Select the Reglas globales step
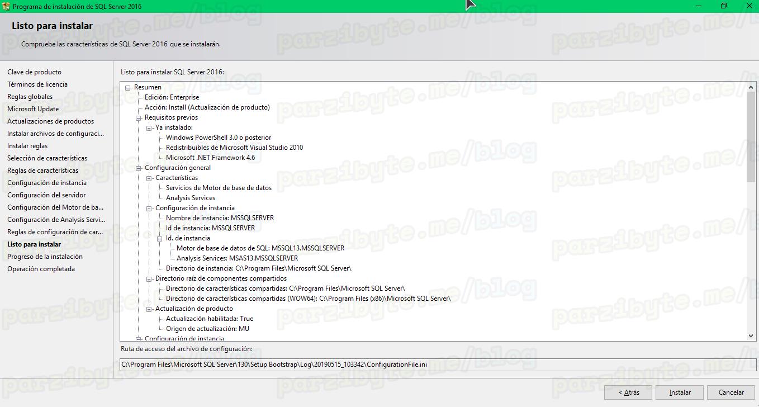Viewport: 759px width, 407px height. (30, 97)
